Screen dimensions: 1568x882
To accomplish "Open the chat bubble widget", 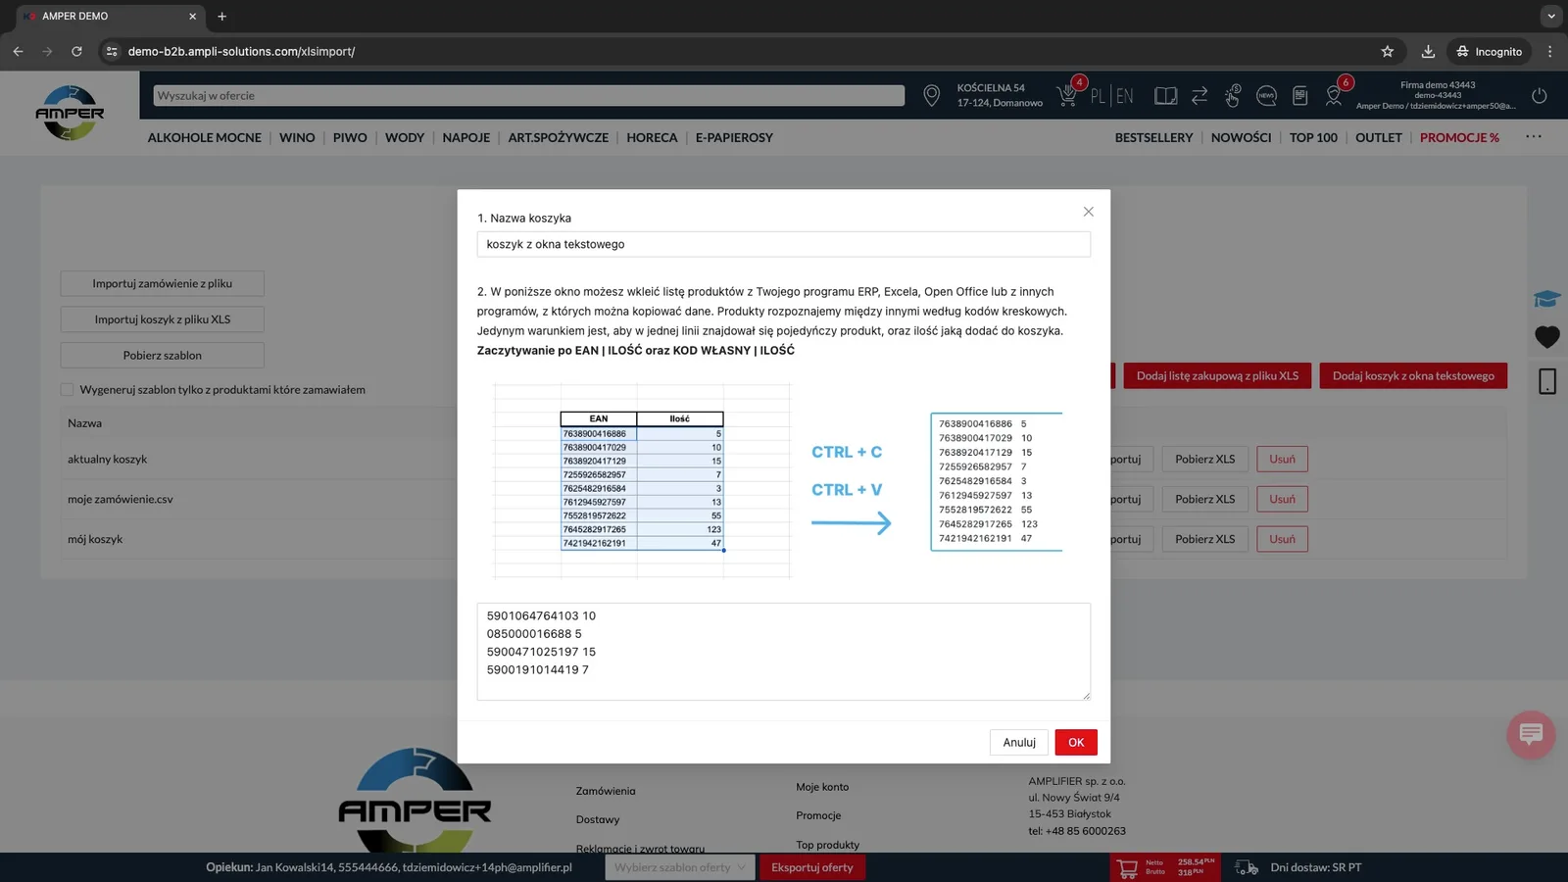I will tap(1531, 734).
